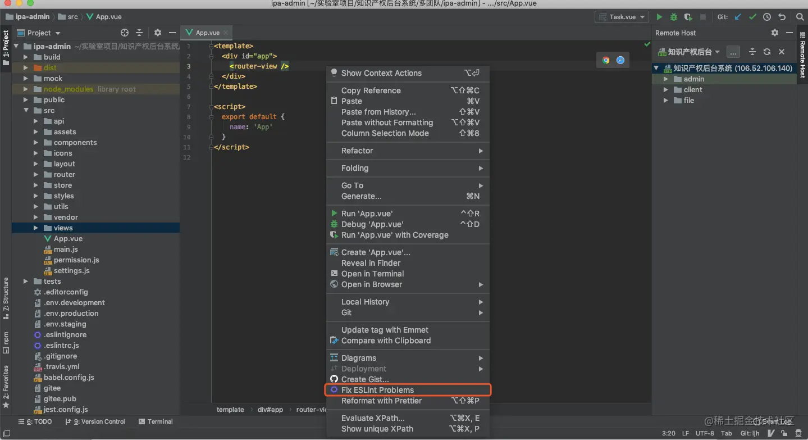Open Project panel settings gear

click(x=158, y=33)
